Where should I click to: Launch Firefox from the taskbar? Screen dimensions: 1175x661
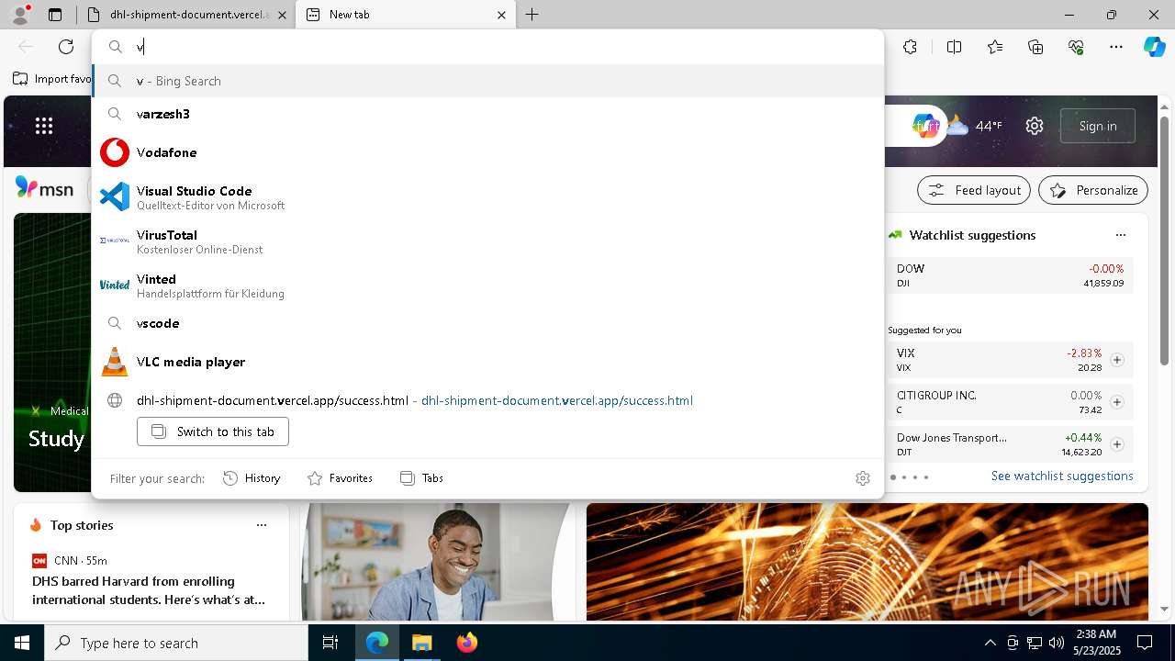tap(466, 643)
